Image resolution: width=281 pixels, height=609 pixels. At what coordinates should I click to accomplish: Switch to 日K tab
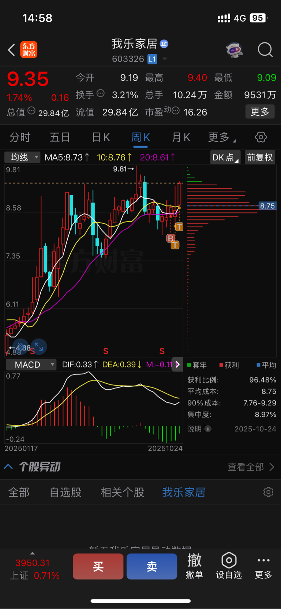[101, 137]
